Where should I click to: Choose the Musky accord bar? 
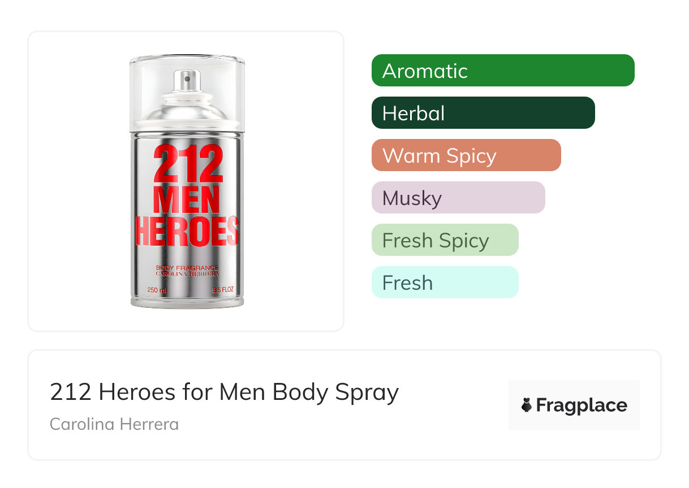(x=458, y=198)
